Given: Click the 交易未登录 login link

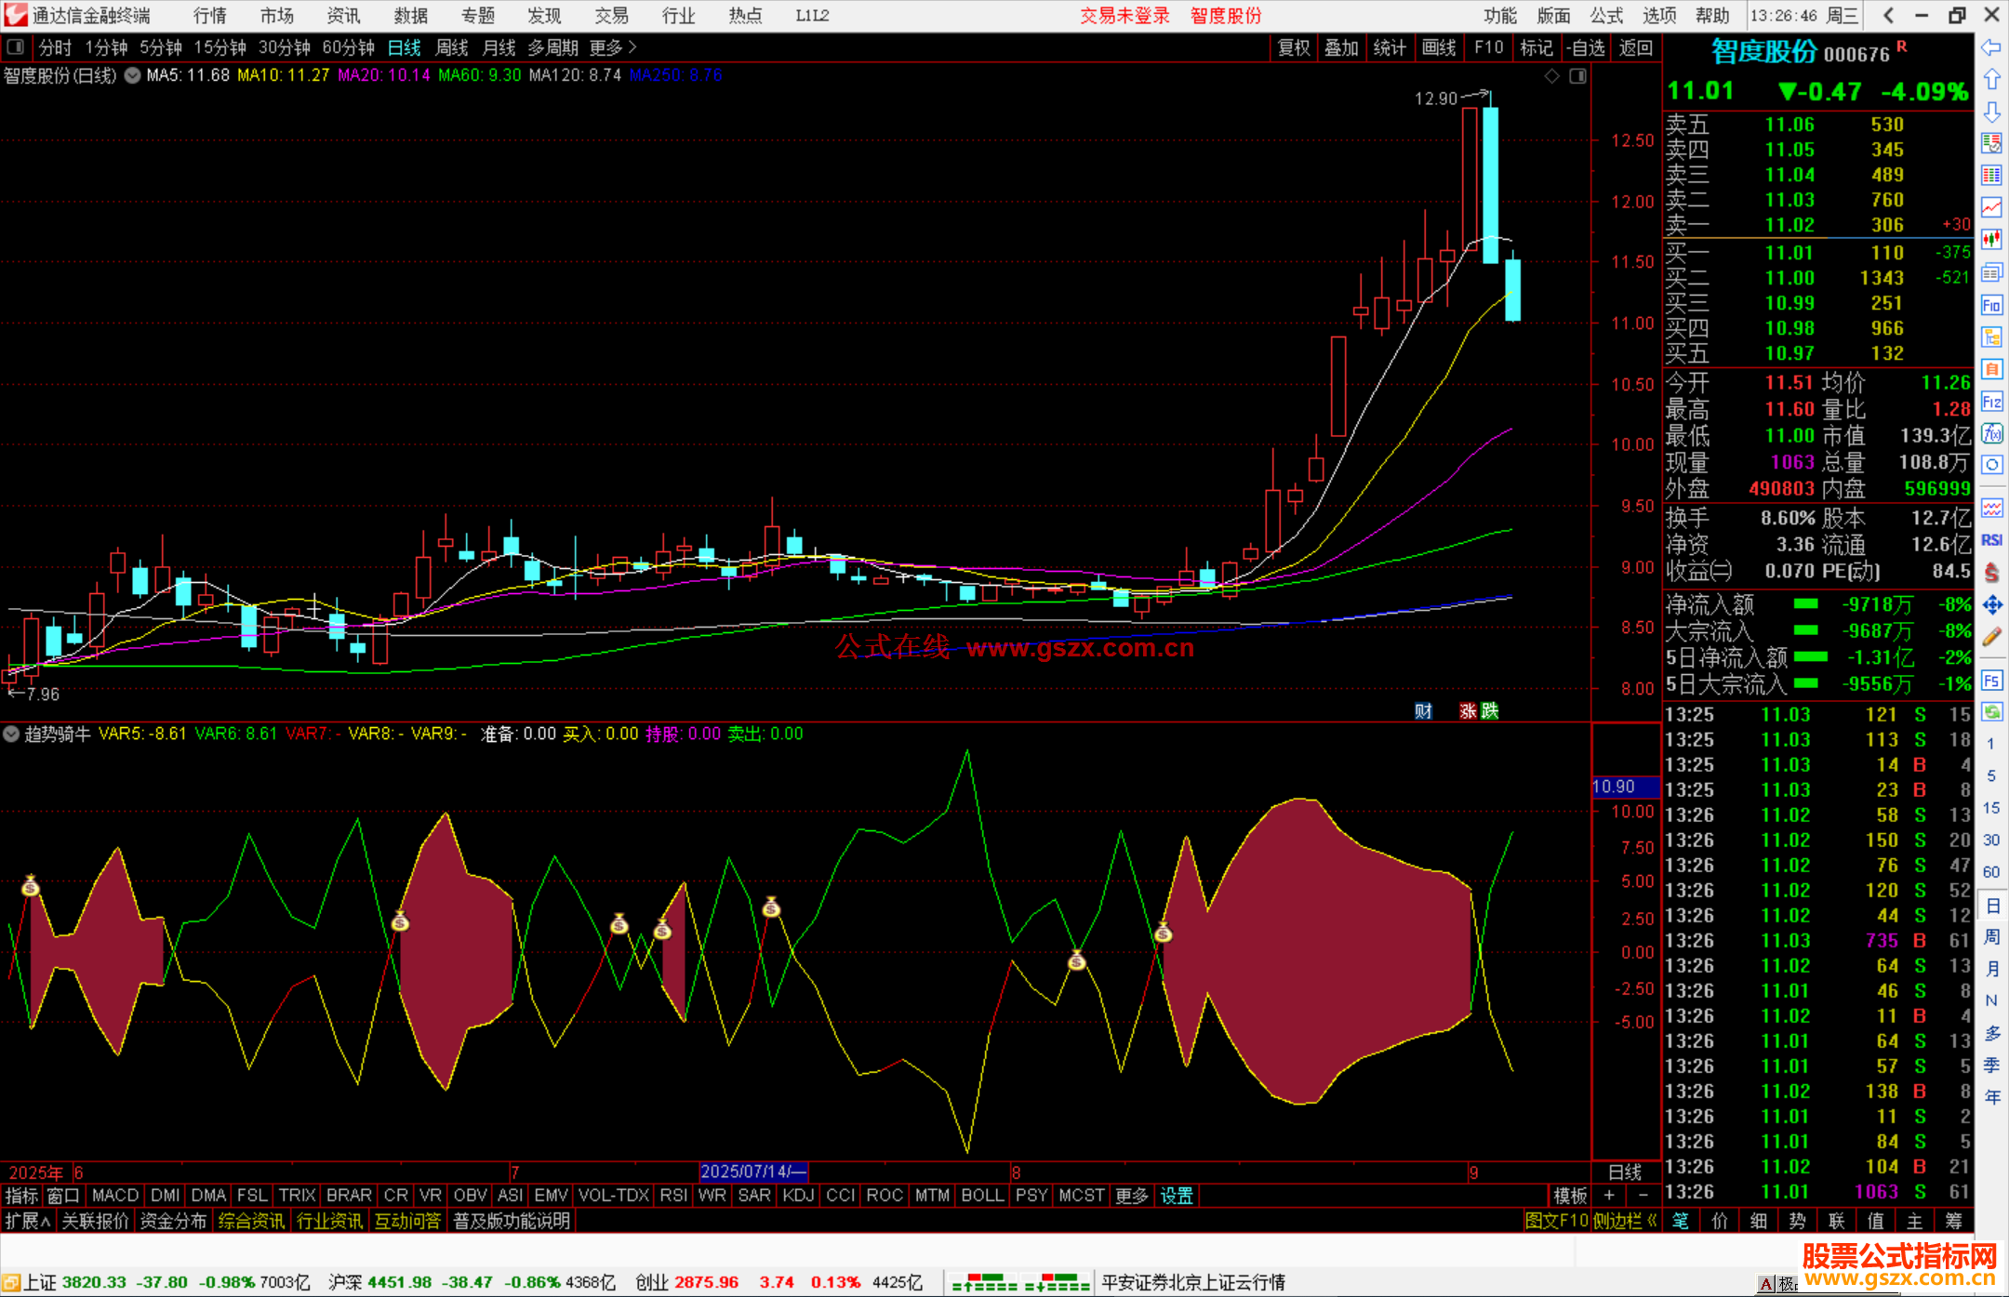Looking at the screenshot, I should tap(1124, 16).
